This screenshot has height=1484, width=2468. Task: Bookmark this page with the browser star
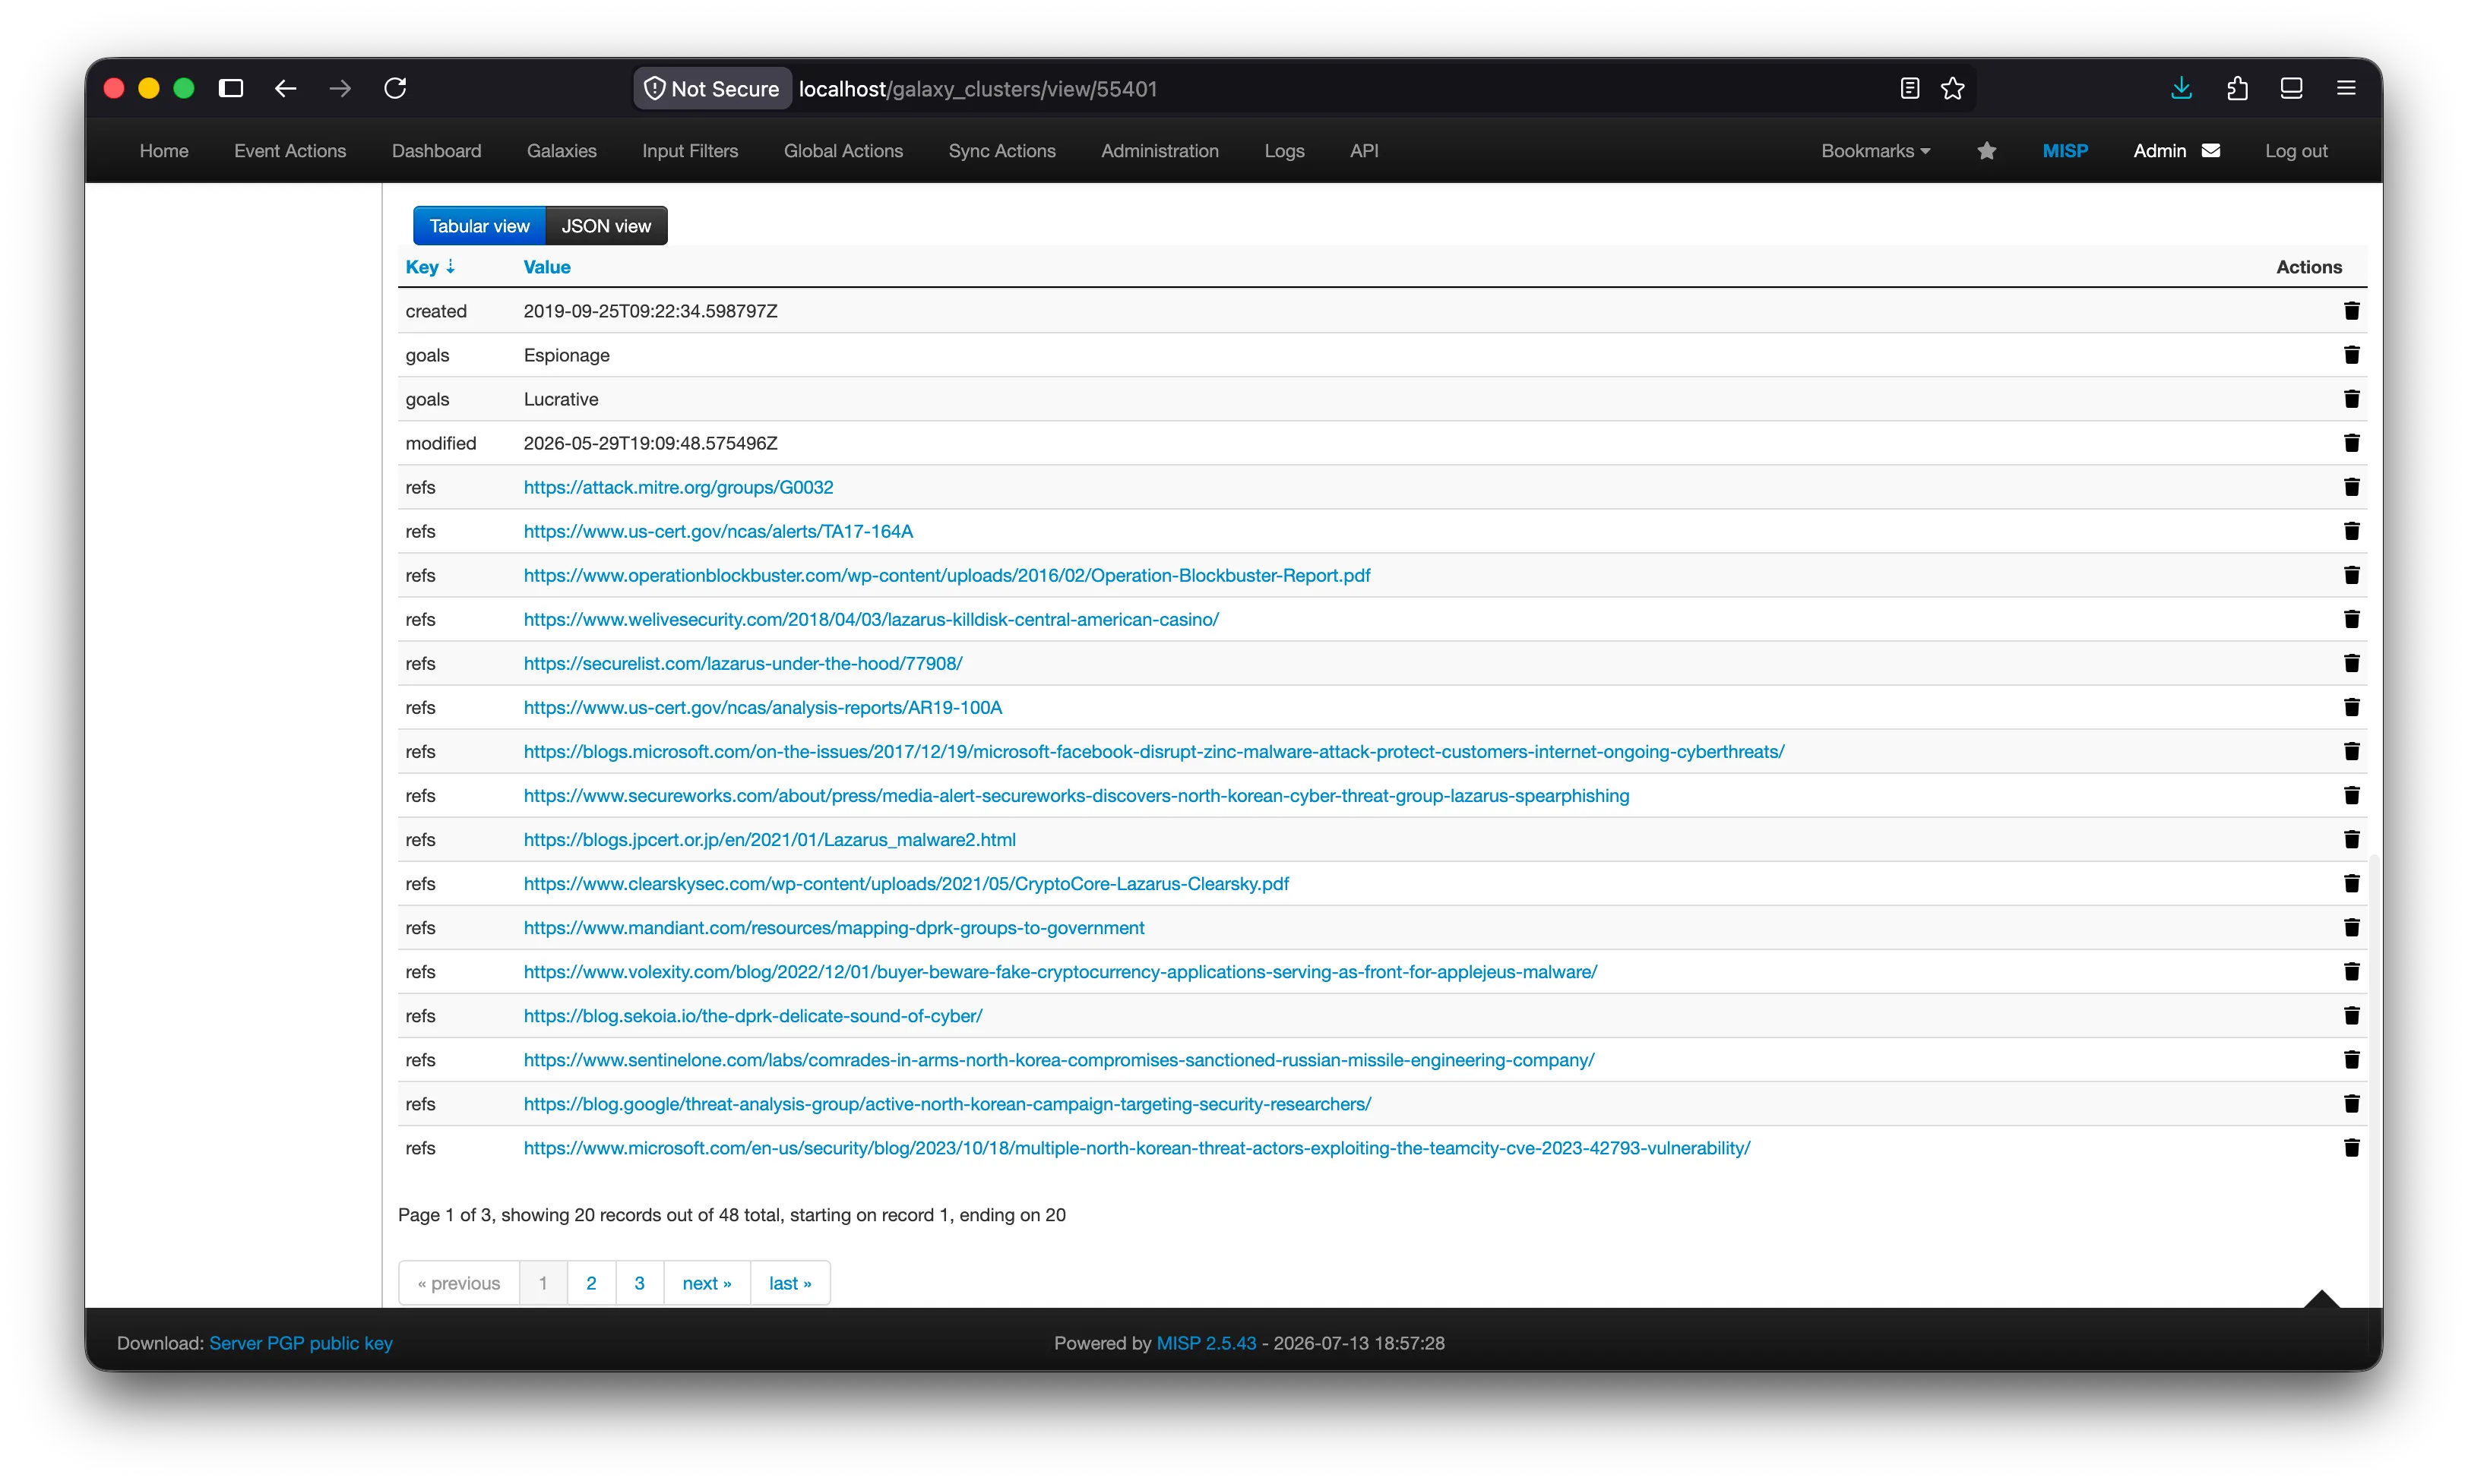click(1952, 88)
